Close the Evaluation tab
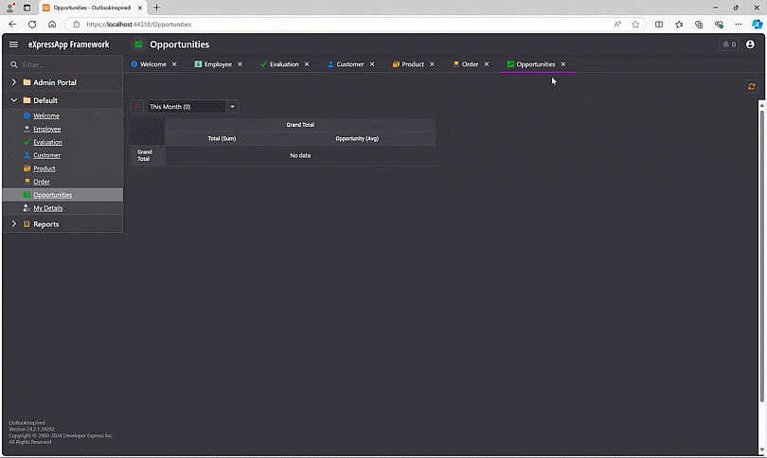The width and height of the screenshot is (767, 458). (307, 64)
